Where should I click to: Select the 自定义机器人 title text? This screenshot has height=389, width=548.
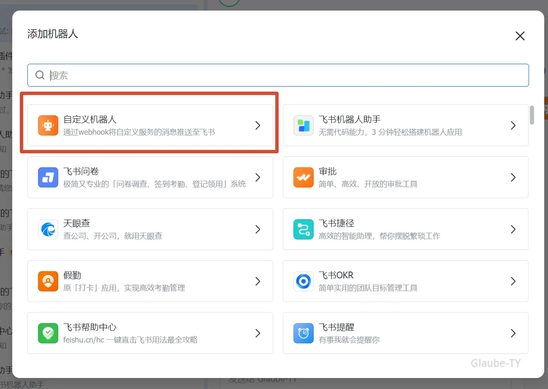90,120
